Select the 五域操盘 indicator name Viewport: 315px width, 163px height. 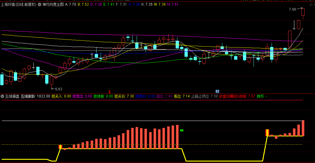[x=12, y=96]
